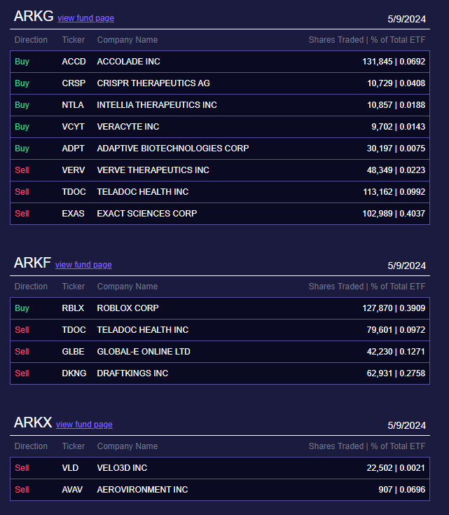Viewport: 449px width, 515px height.
Task: Click the ARKG fund heading
Action: pos(34,16)
